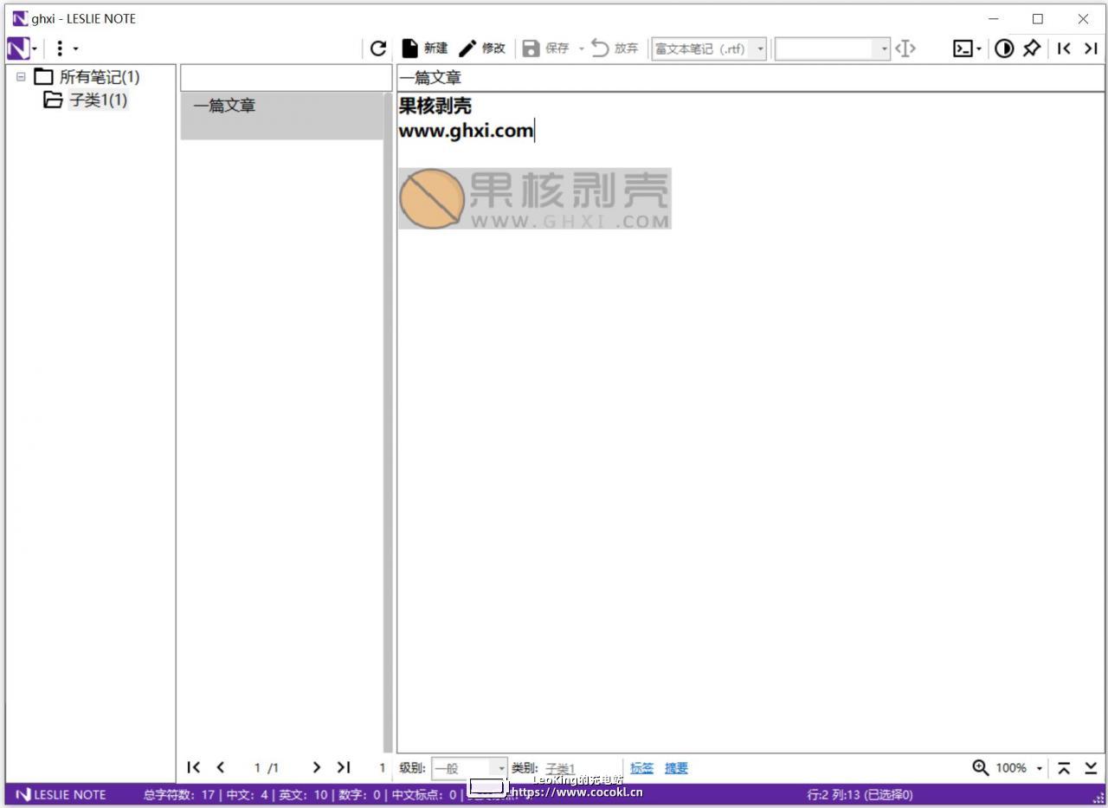
Task: Go to previous page of note list
Action: 221,767
